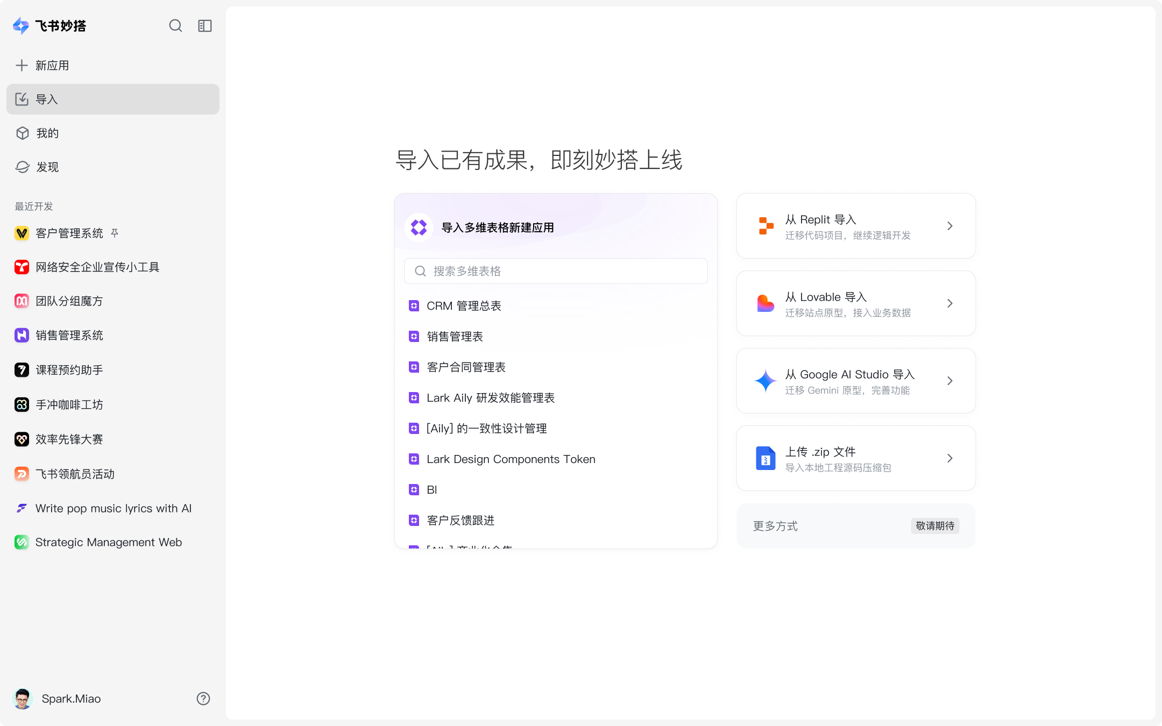Screen dimensions: 1162x726
Task: Select the CRM 管理总表 list entry
Action: [464, 306]
